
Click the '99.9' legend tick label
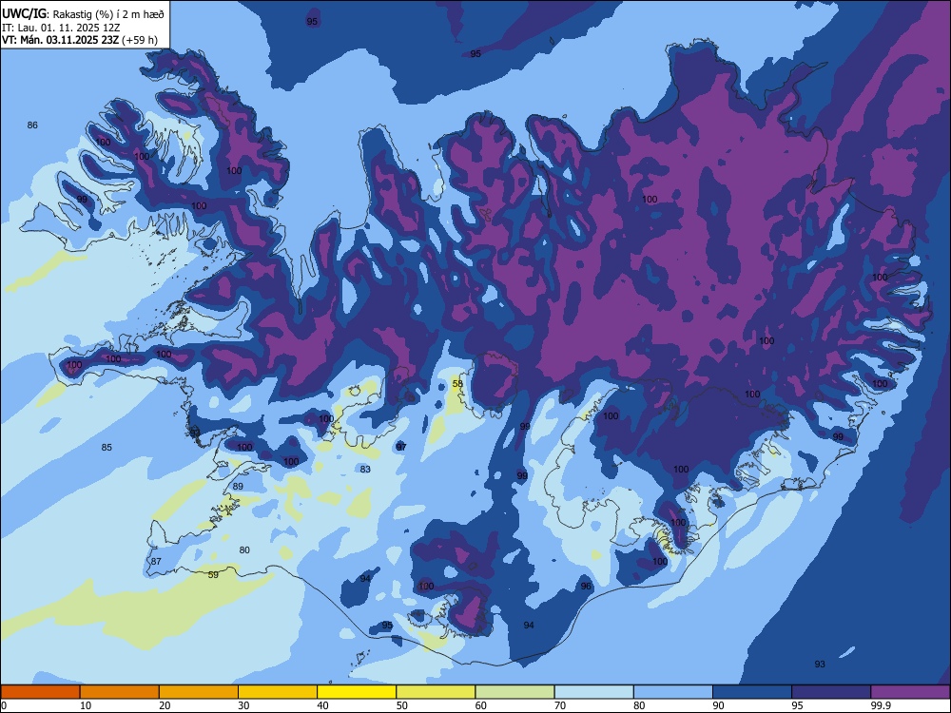(880, 705)
